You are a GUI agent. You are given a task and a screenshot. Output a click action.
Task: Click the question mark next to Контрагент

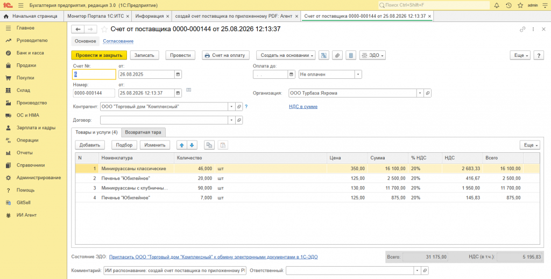pyautogui.click(x=246, y=107)
